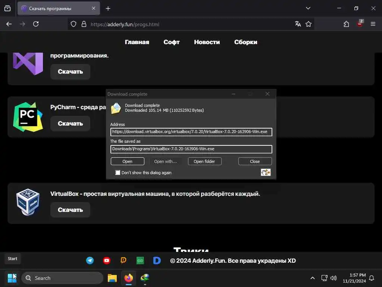
Task: Open notifications bell icon
Action: click(372, 278)
